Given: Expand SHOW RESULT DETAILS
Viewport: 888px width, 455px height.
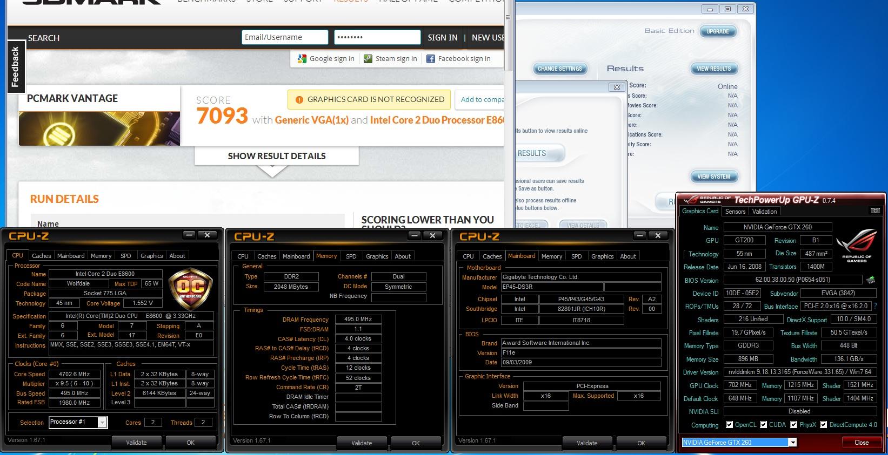Looking at the screenshot, I should tap(277, 156).
